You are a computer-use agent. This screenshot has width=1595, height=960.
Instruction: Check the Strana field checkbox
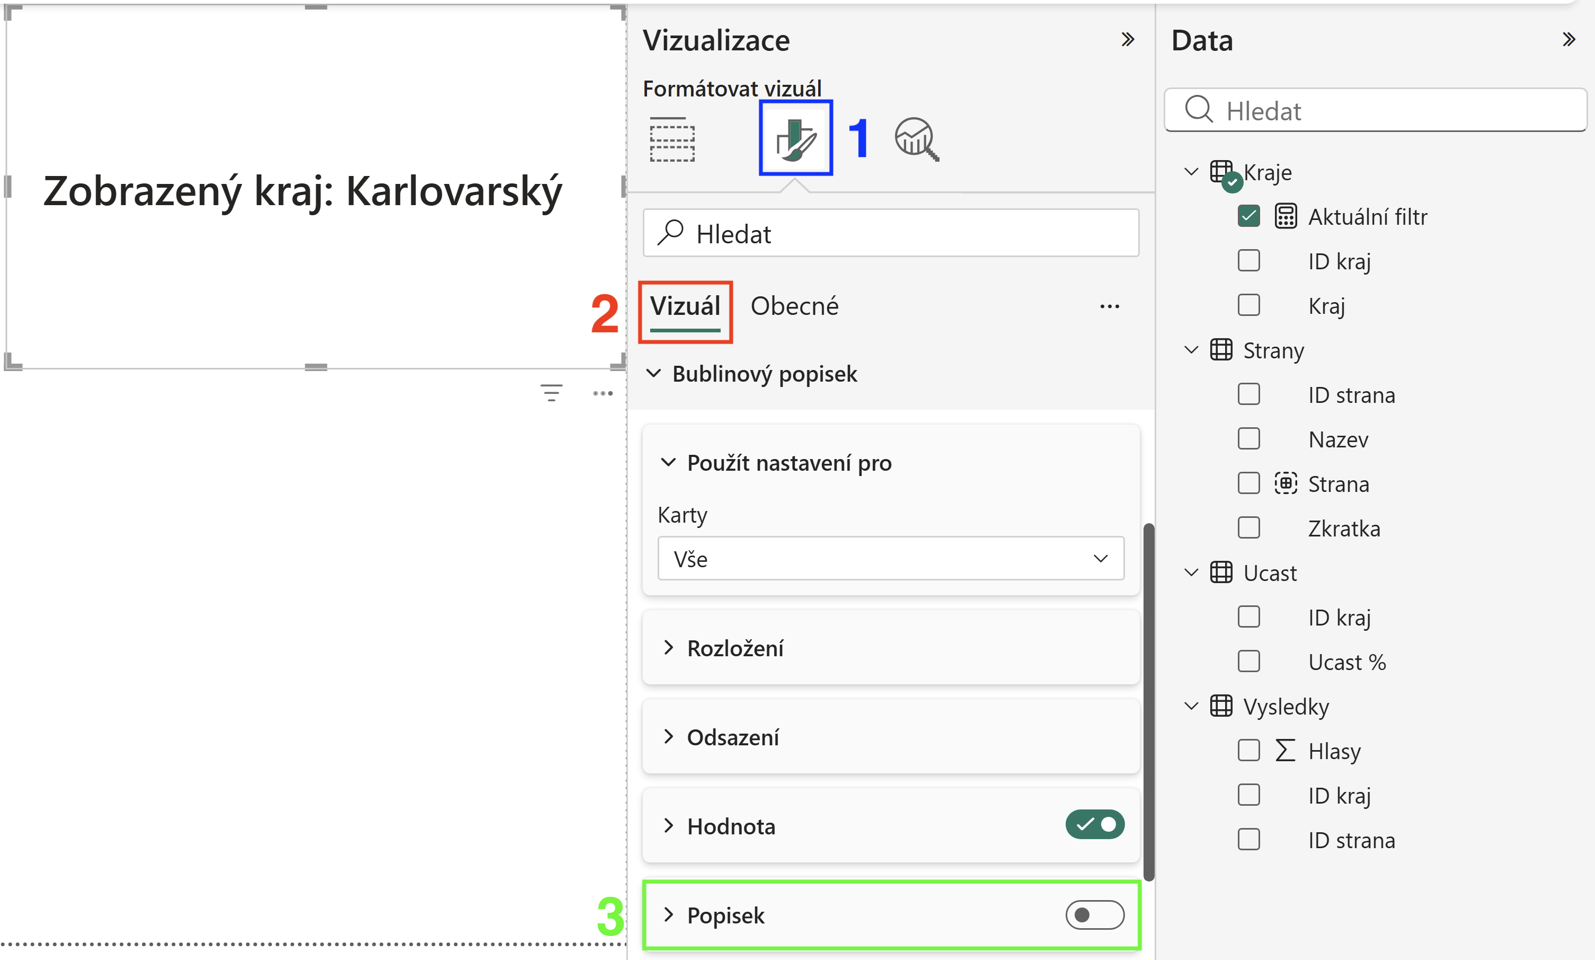click(1248, 483)
